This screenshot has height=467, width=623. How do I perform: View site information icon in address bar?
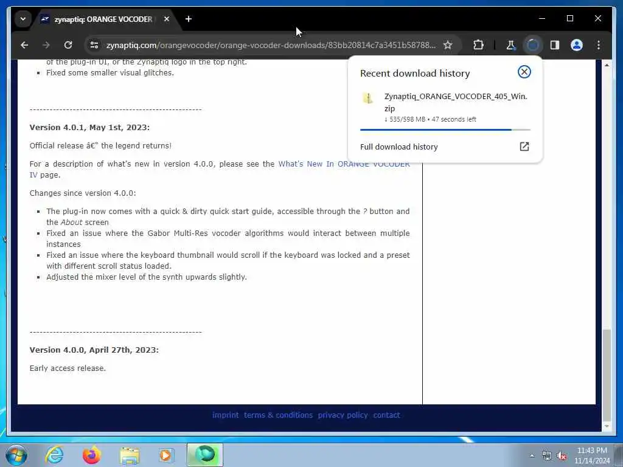tap(94, 45)
